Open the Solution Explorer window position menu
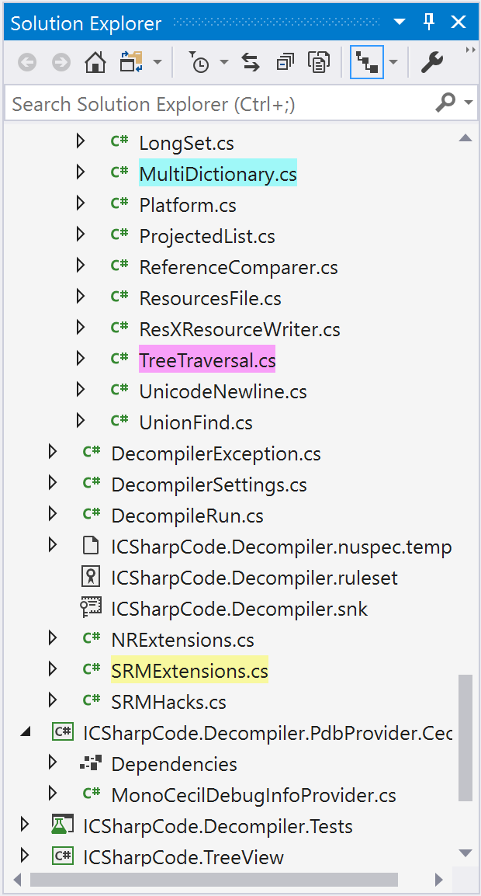 [x=400, y=23]
